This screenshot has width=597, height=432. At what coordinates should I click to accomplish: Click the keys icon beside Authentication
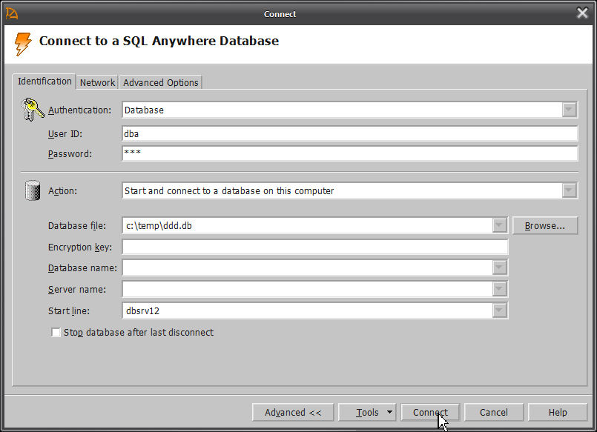[x=33, y=110]
